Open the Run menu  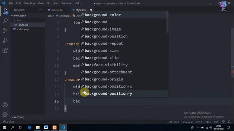click(56, 3)
